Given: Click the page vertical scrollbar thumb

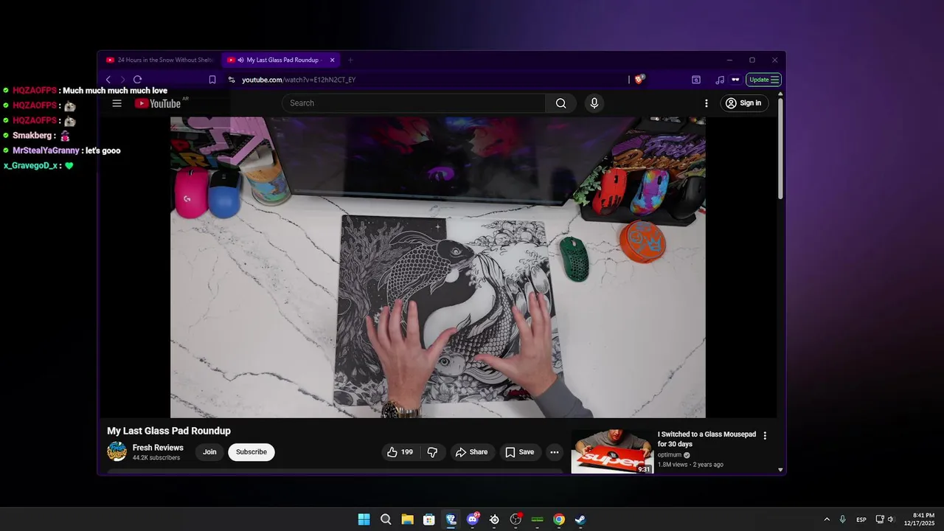Looking at the screenshot, I should tap(780, 149).
